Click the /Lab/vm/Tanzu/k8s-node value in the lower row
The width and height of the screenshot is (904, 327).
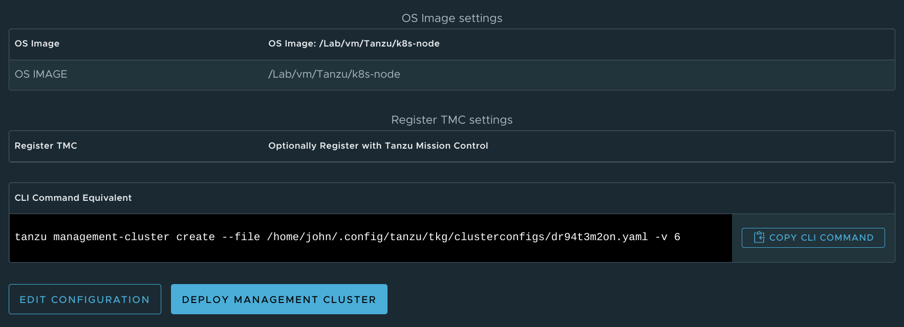(334, 75)
